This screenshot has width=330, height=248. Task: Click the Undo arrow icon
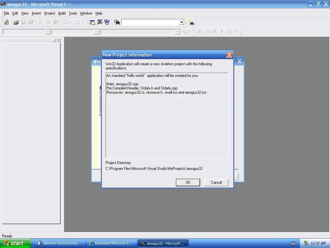tap(66, 22)
